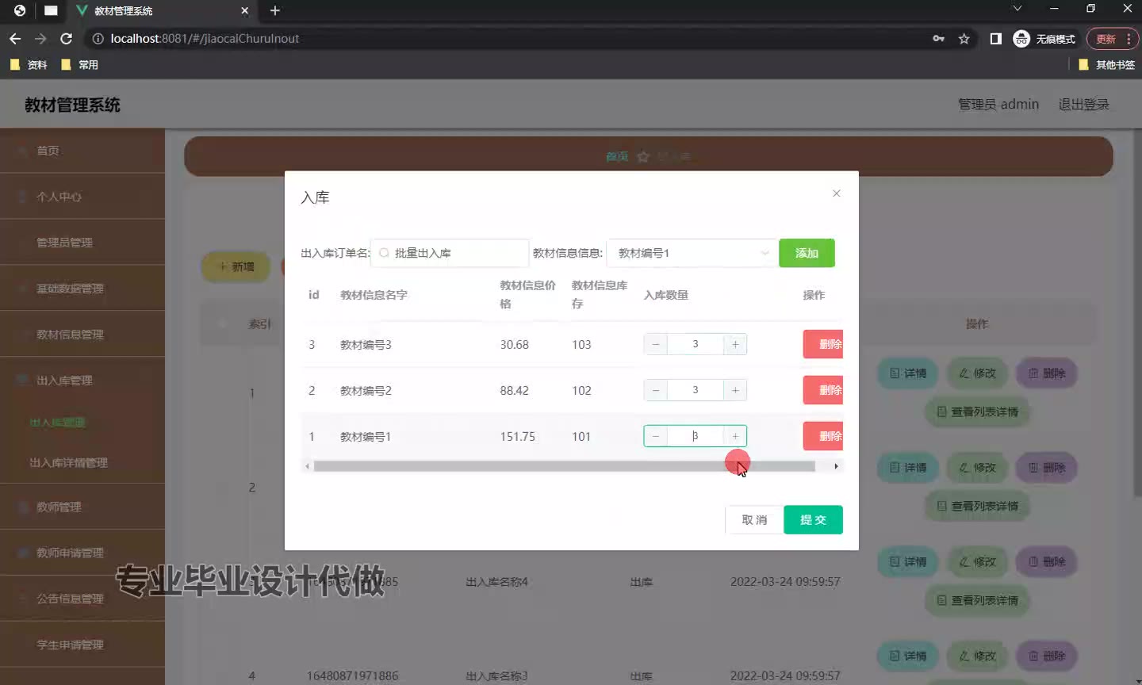Click 管理员 admin in header
The image size is (1142, 685).
998,105
